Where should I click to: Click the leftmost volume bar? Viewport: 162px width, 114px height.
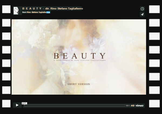point(127,106)
